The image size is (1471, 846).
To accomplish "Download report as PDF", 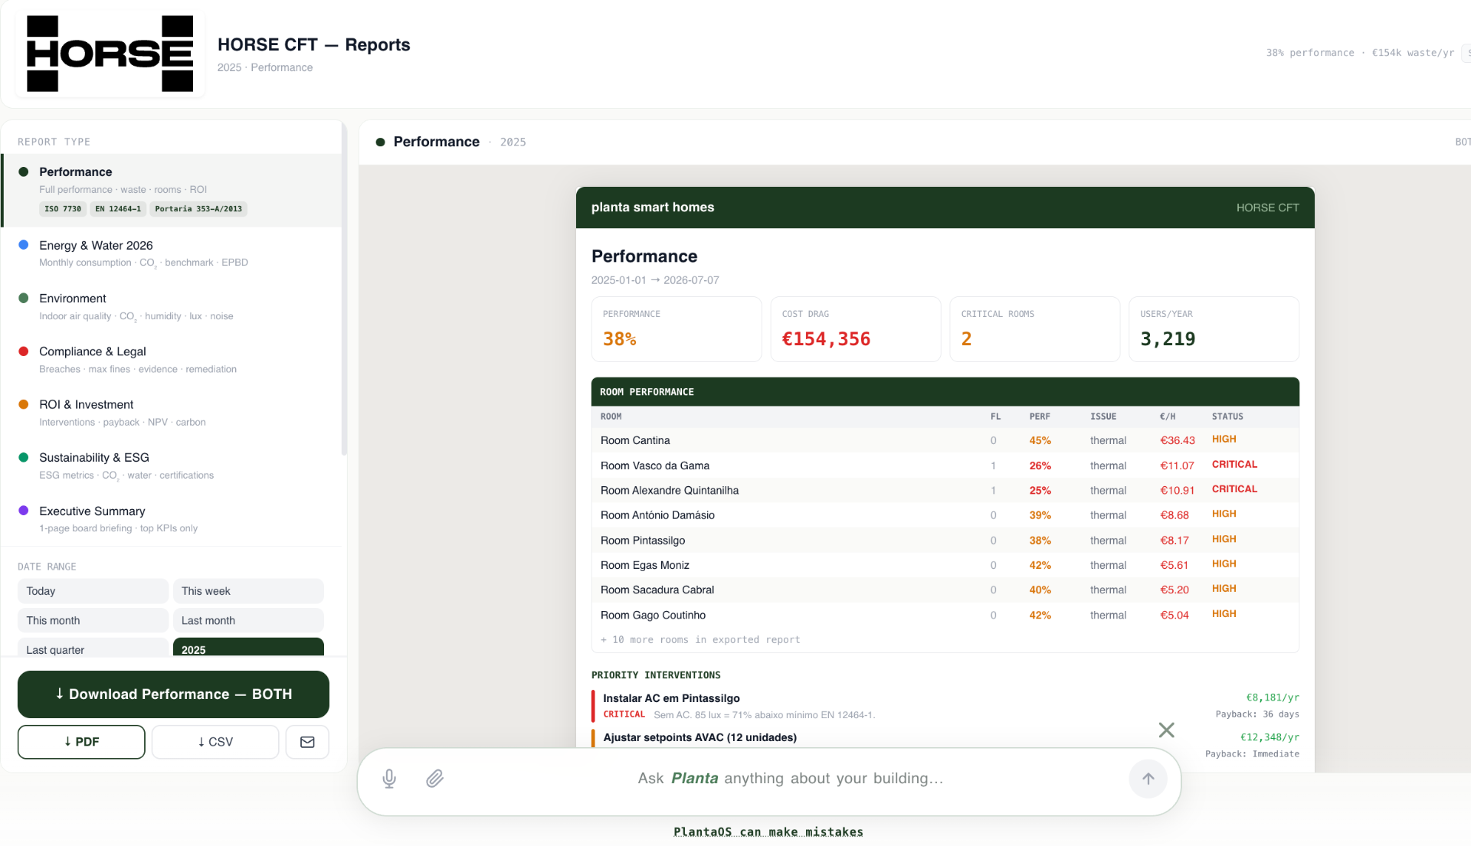I will 81,742.
